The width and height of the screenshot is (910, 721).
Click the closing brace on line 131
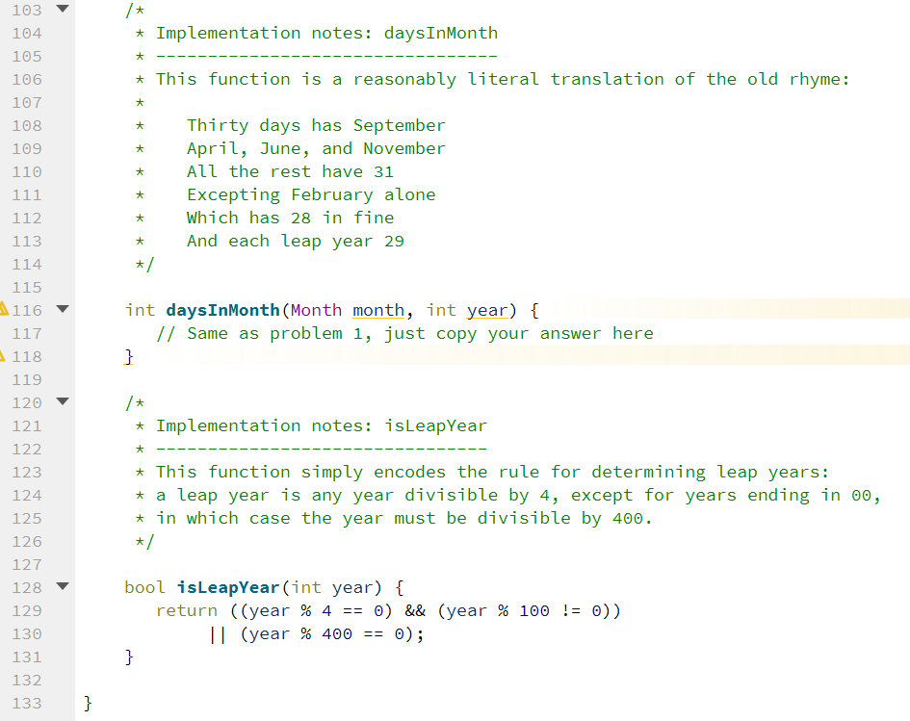point(129,657)
